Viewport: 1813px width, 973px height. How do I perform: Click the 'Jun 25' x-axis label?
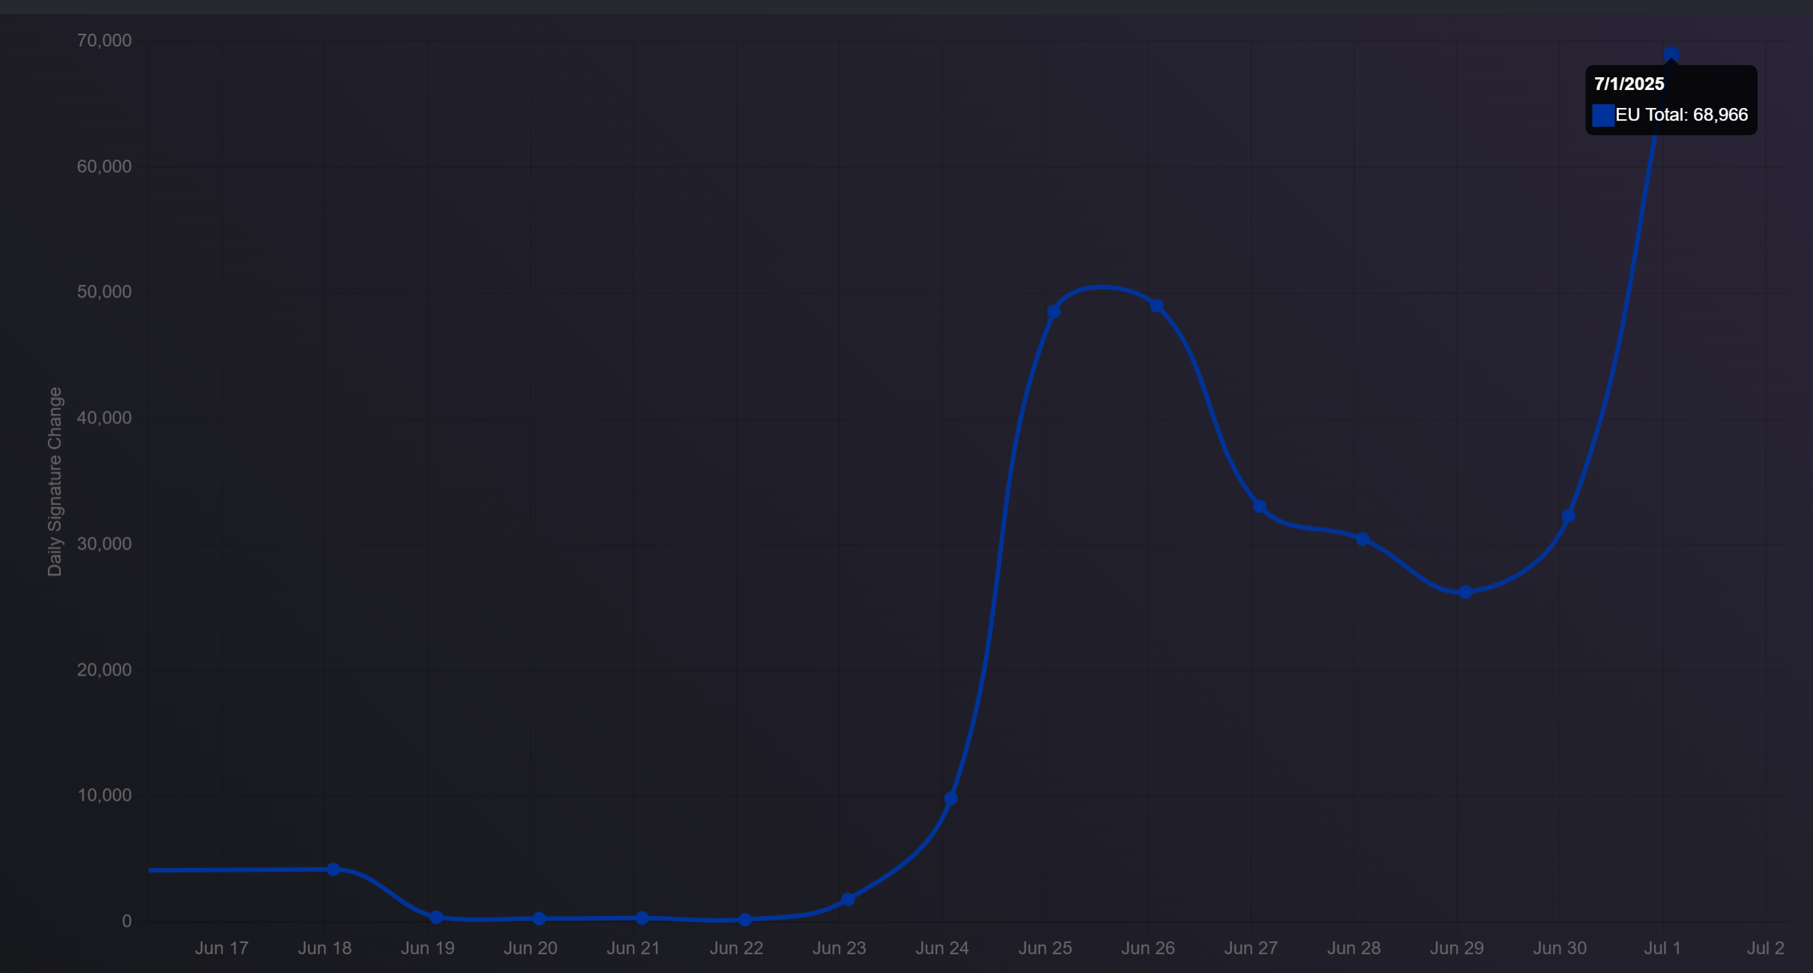pos(1045,948)
